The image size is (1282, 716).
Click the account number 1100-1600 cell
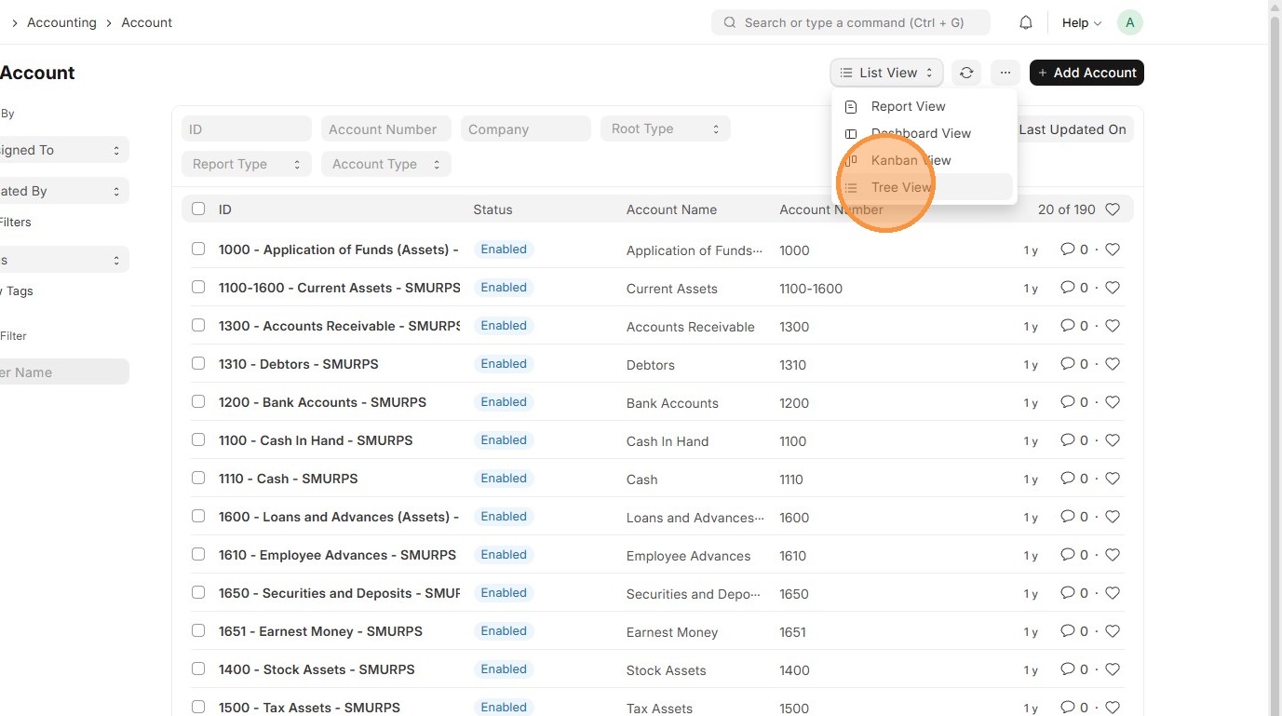click(811, 289)
